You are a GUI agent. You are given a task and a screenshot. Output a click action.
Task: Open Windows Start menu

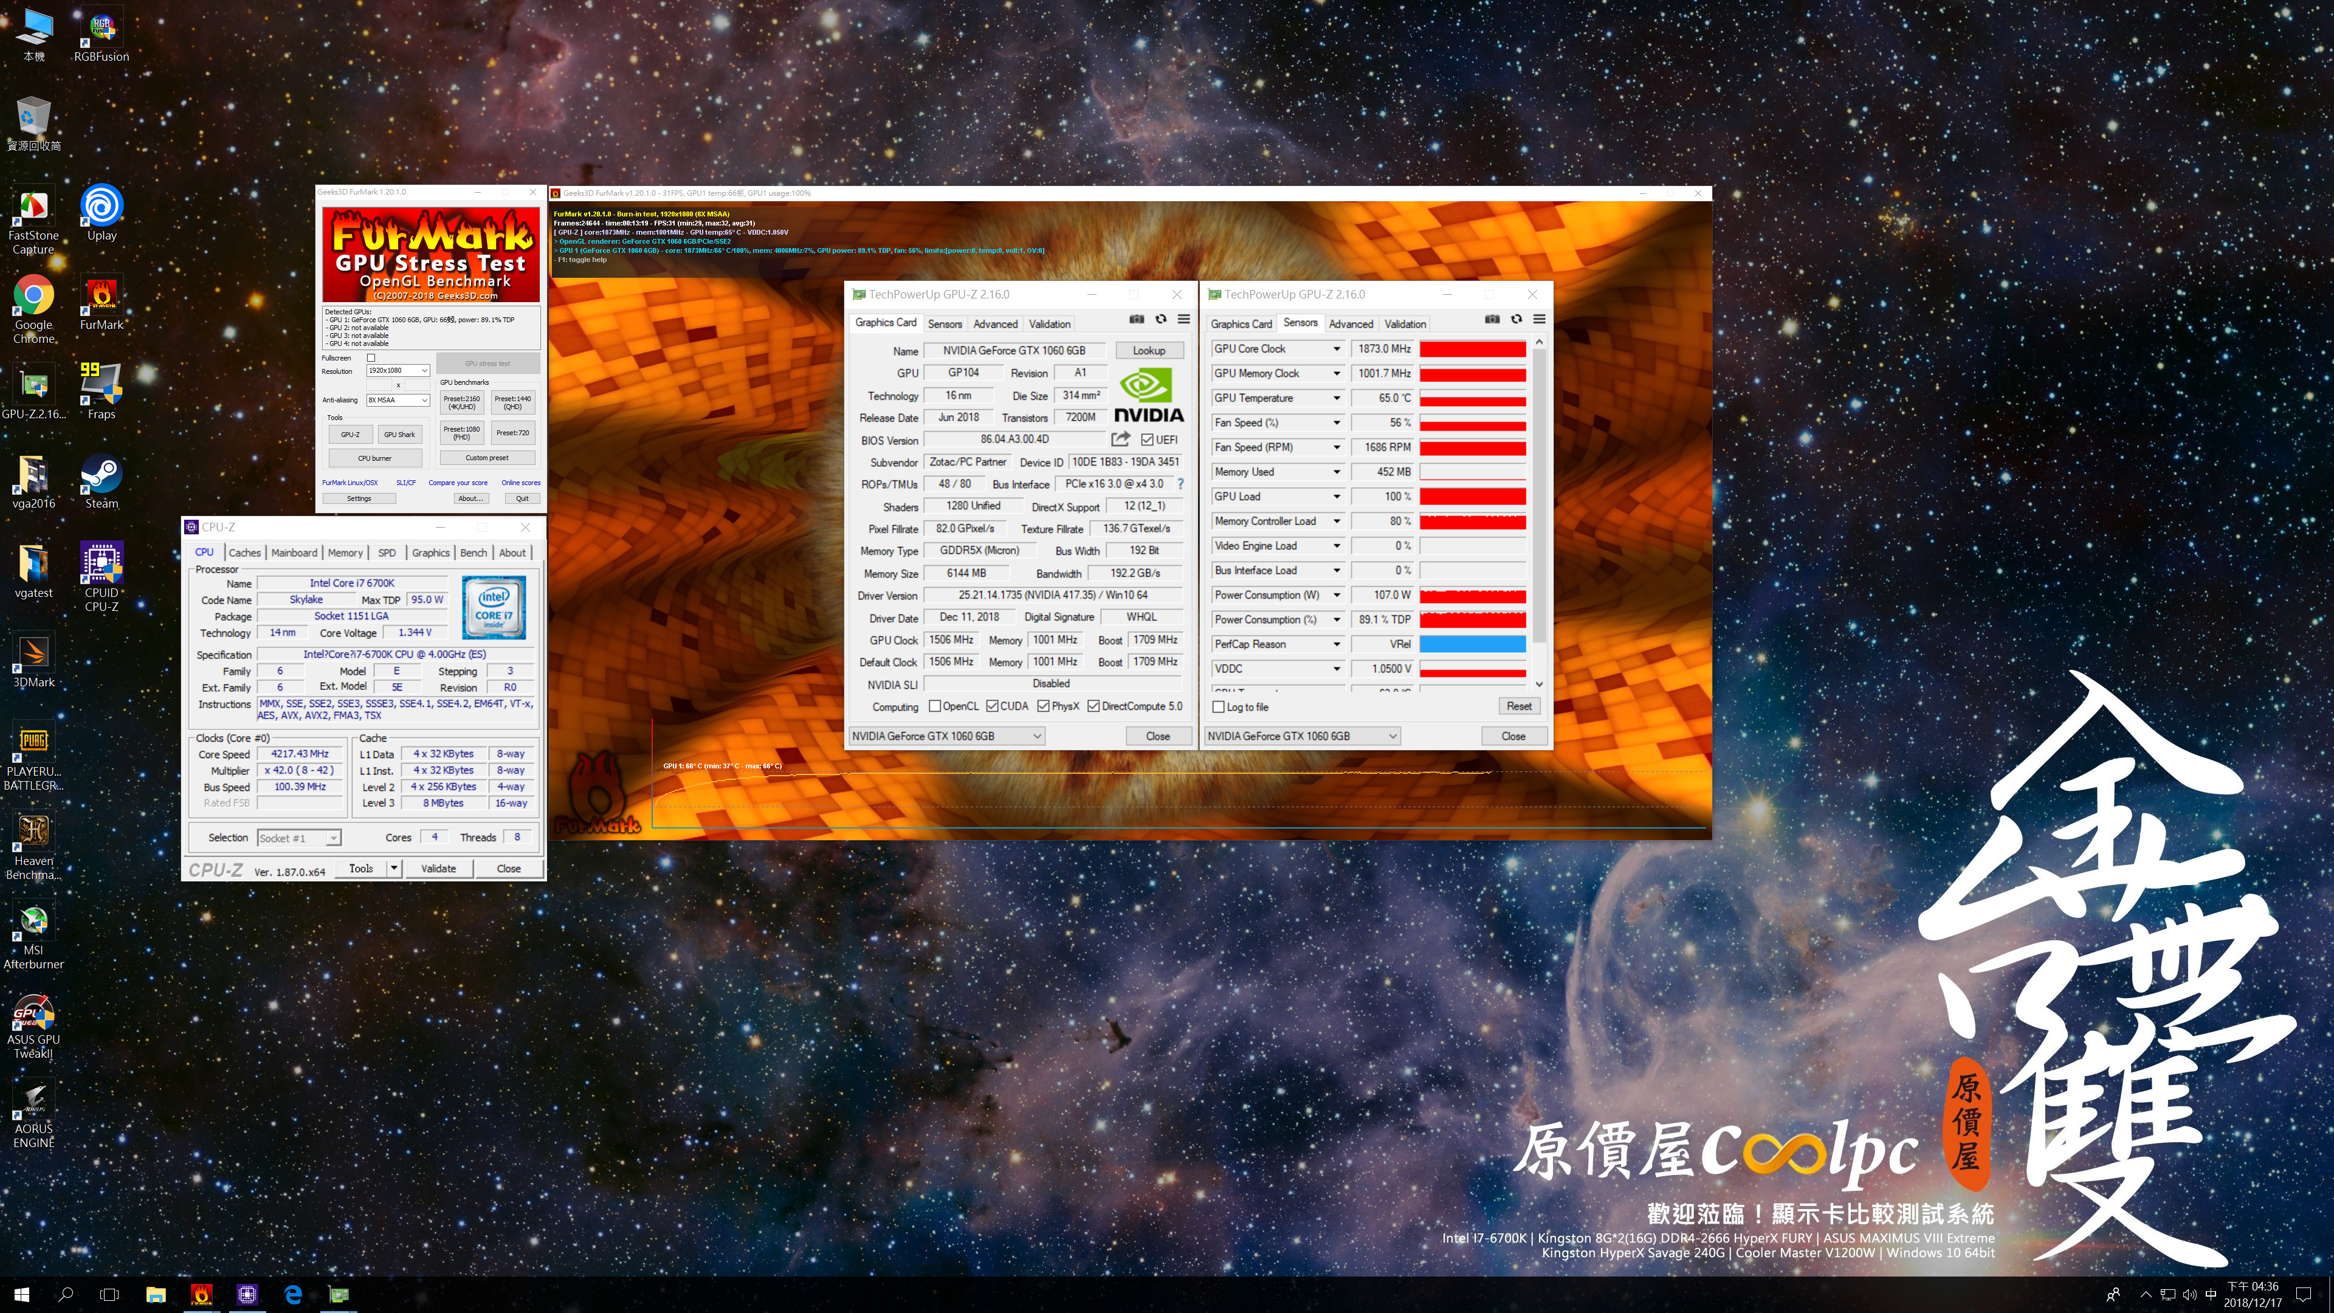22,1295
